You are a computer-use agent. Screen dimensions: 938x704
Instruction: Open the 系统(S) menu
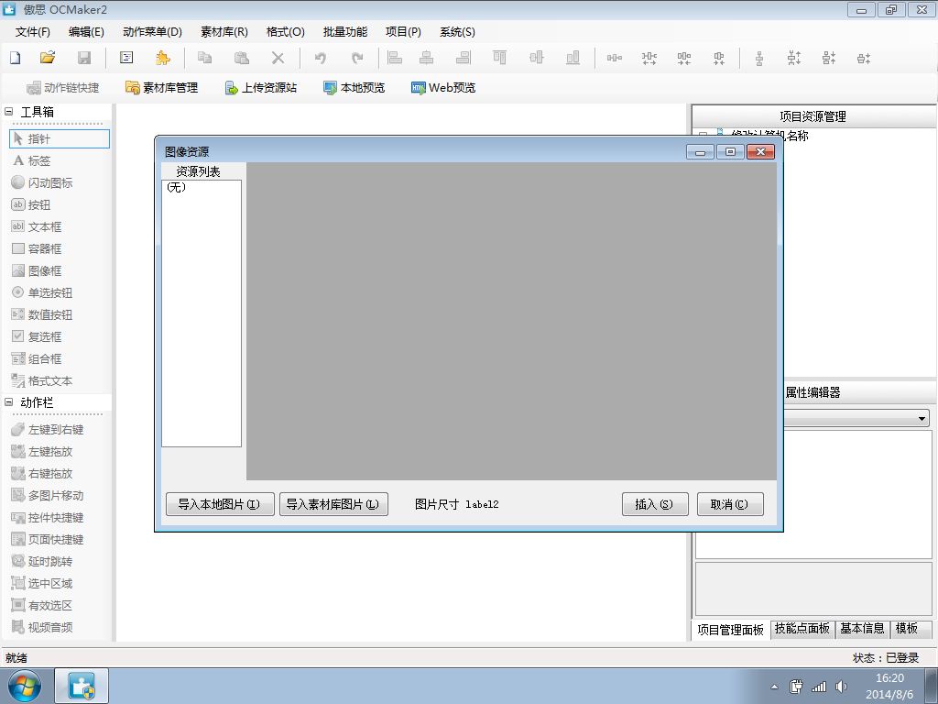point(457,32)
